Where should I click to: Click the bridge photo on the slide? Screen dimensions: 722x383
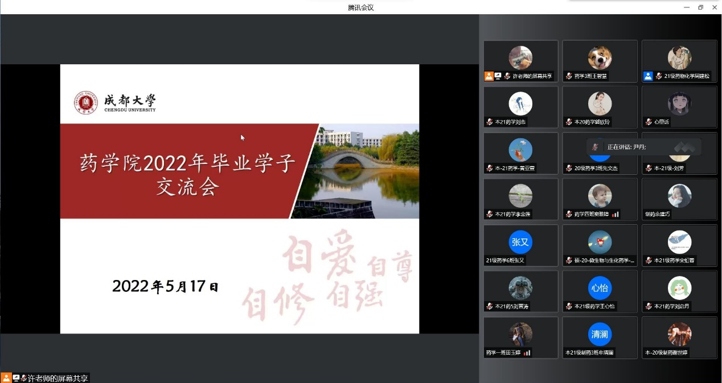[x=359, y=171]
